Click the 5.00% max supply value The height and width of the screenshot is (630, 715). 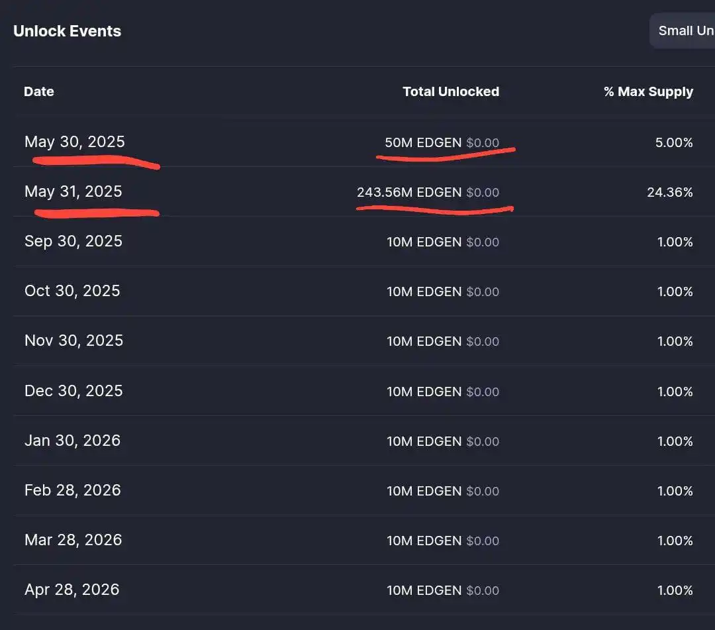(x=673, y=142)
